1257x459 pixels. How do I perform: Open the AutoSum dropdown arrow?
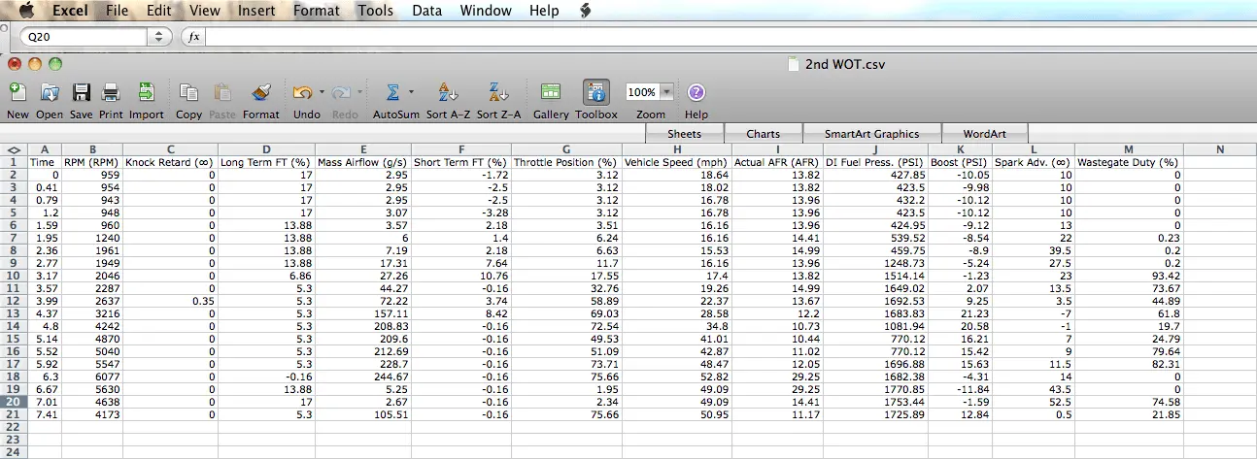(x=411, y=93)
